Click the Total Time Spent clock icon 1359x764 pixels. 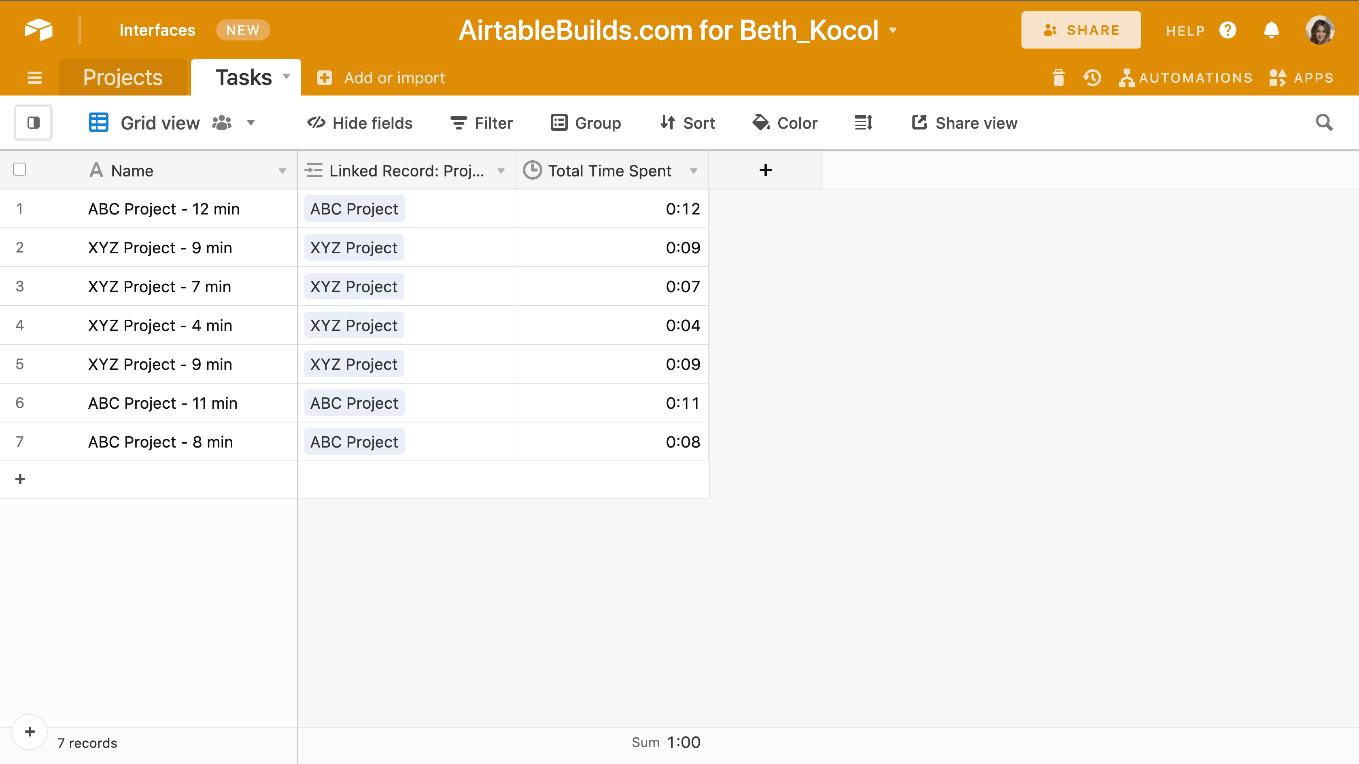pos(532,170)
